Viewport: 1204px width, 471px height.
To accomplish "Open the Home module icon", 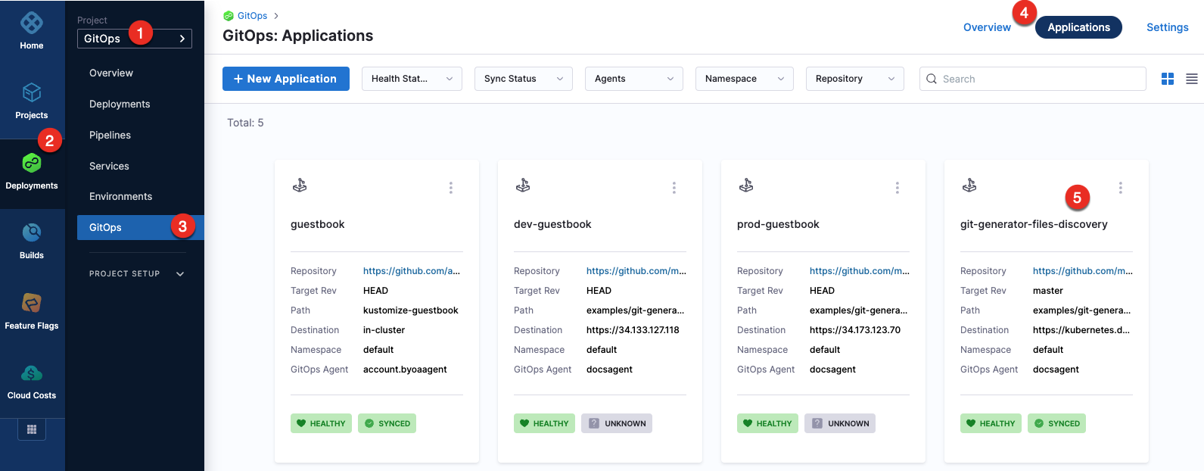I will pyautogui.click(x=32, y=23).
